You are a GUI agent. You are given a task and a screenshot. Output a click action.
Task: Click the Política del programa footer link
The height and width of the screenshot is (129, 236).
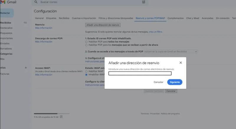point(170,114)
